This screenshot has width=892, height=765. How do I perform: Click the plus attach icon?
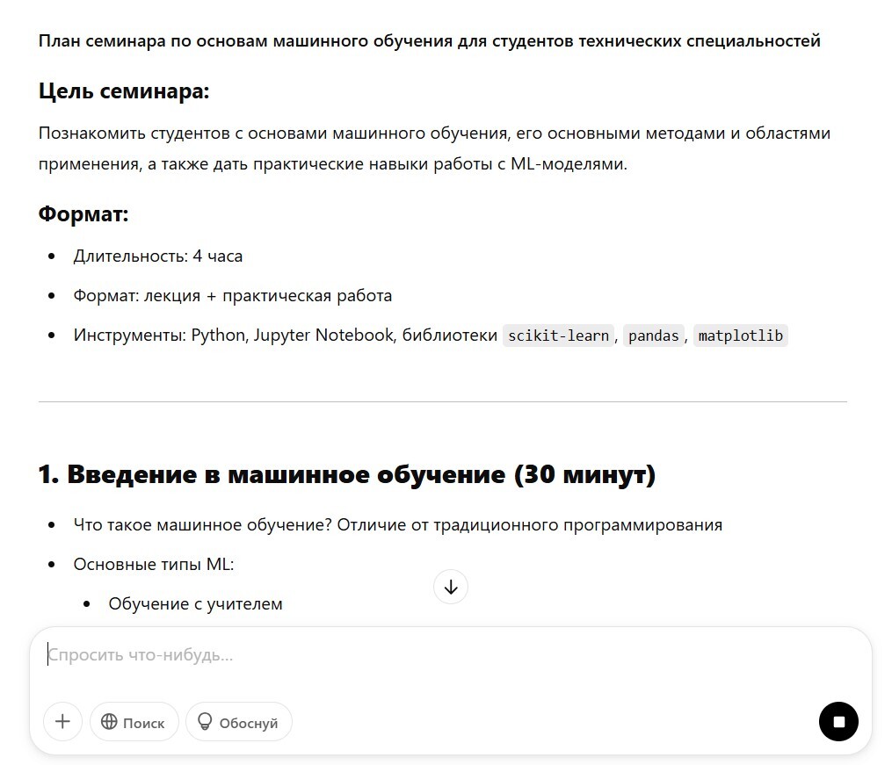(x=62, y=722)
